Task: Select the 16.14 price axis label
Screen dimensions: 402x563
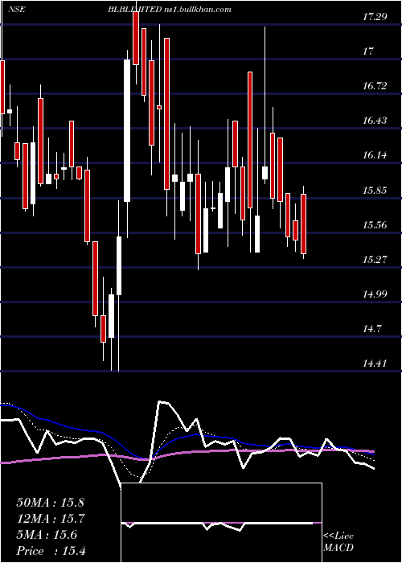Action: pyautogui.click(x=375, y=155)
